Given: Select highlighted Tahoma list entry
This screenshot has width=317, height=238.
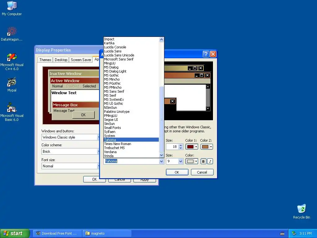Looking at the screenshot, I should pos(131,140).
